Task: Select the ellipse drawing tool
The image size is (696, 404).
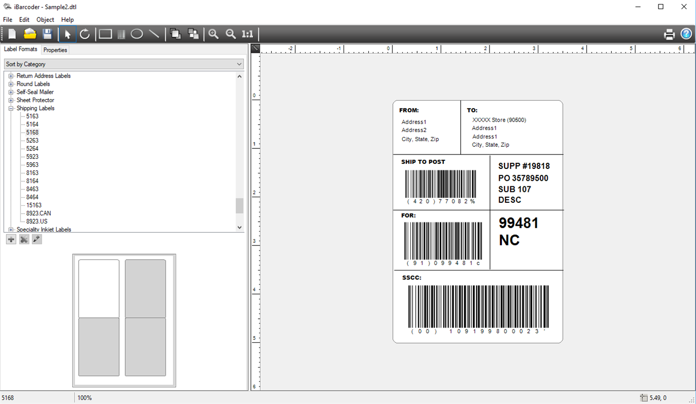Action: click(x=137, y=34)
